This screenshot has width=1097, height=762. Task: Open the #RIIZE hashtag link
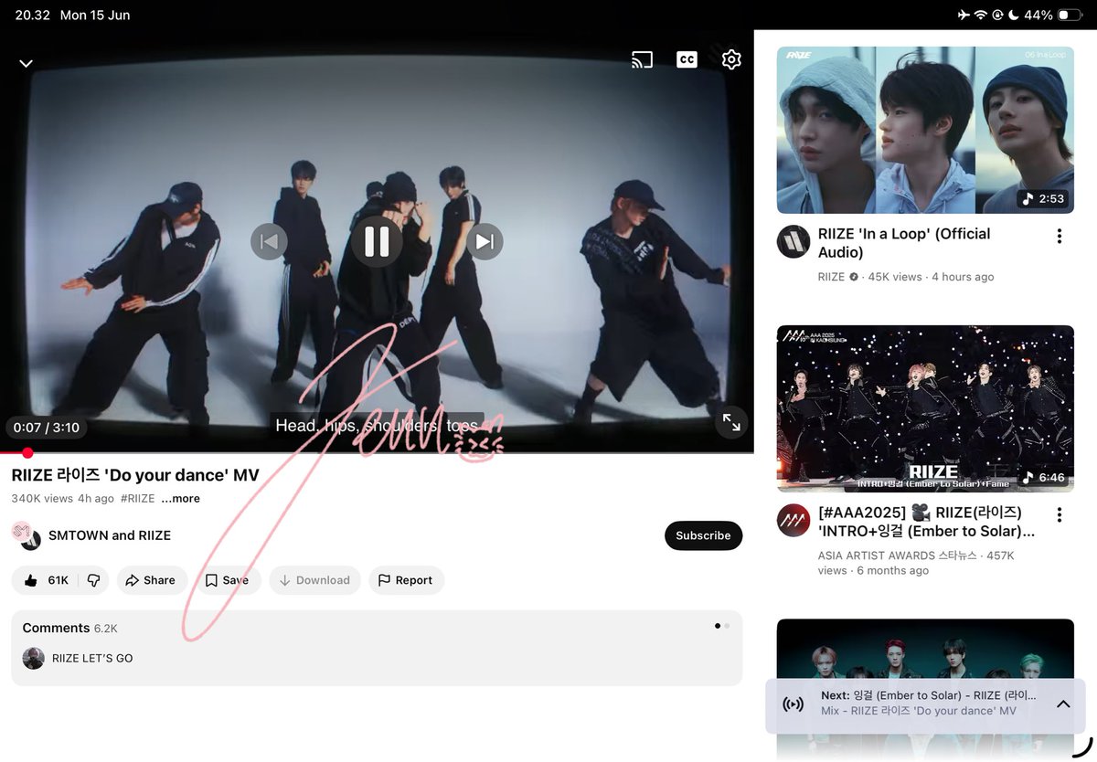click(138, 499)
